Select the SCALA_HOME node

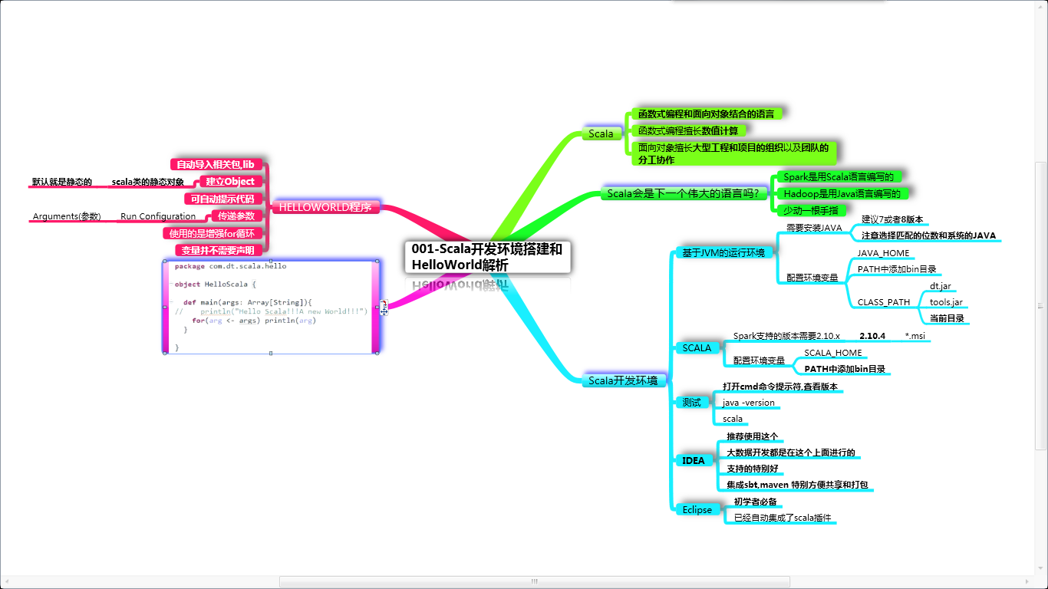click(832, 353)
